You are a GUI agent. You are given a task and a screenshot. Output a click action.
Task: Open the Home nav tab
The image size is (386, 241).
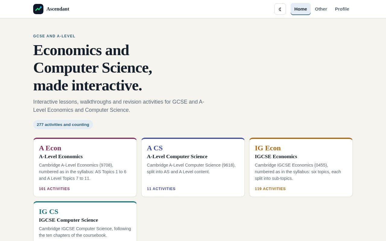[x=301, y=9]
